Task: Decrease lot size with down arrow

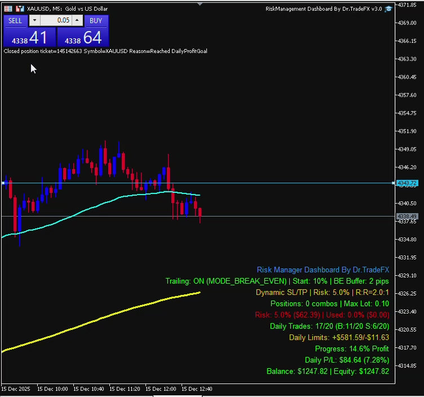Action: click(x=34, y=21)
